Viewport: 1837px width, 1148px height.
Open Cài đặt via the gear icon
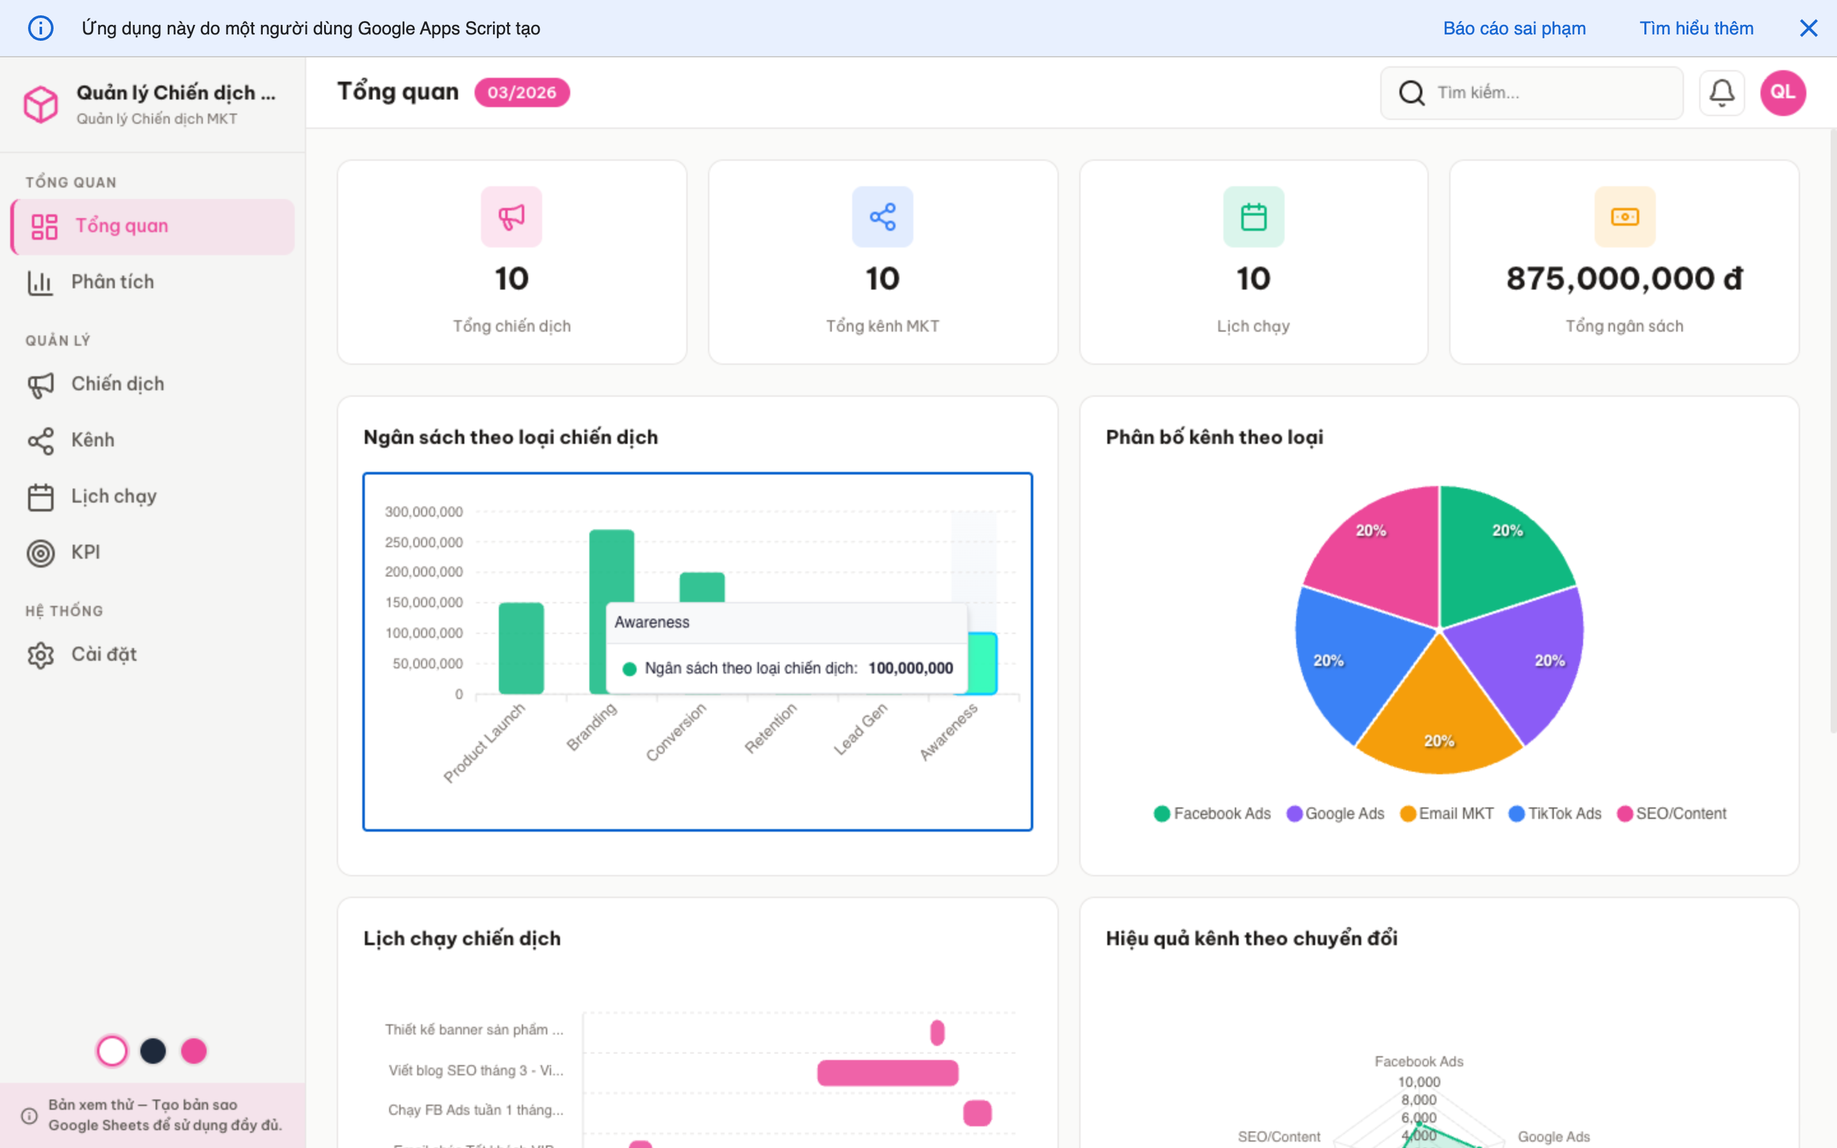click(x=41, y=654)
